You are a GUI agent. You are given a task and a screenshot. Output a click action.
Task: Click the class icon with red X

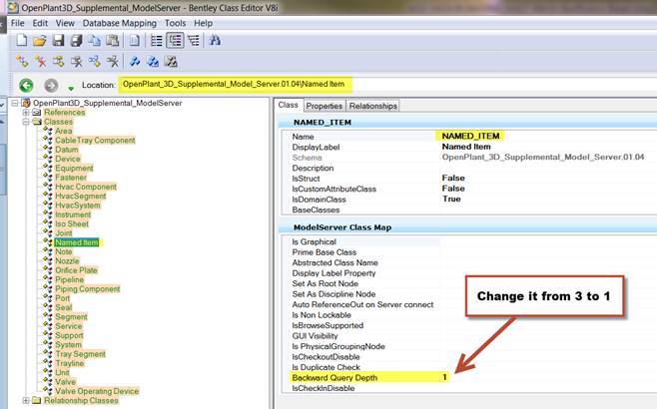(x=40, y=62)
